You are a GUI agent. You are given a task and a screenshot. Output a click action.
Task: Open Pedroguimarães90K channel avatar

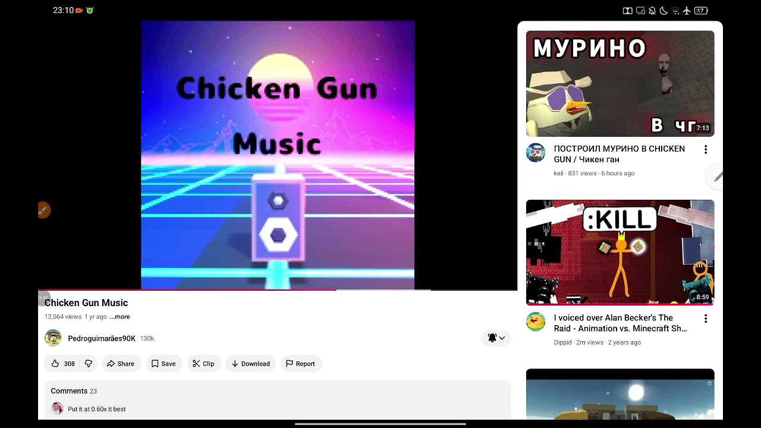[53, 338]
